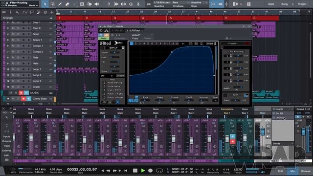Screen dimensions: 313x176
Task: Click the MIDI note icon beside Note Retrig
Action: (x=104, y=83)
